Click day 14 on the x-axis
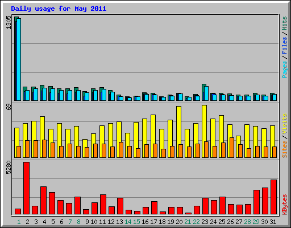291x228 pixels. click(128, 222)
